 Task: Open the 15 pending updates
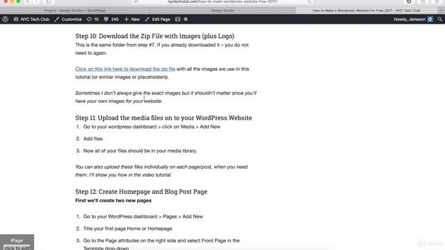(92, 19)
